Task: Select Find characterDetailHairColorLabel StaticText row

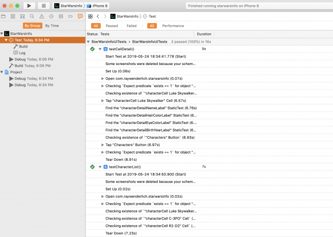Action: tap(209, 115)
